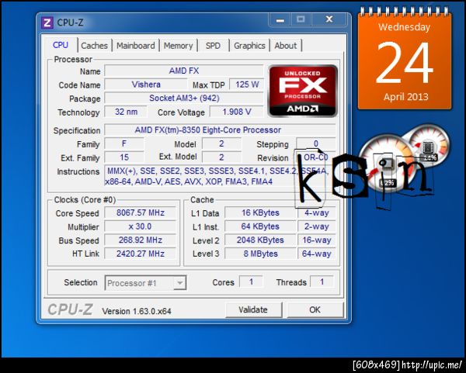Click the Specification field AMD FX(tm)-8350
Viewport: 466px width, 373px height.
pyautogui.click(x=220, y=130)
